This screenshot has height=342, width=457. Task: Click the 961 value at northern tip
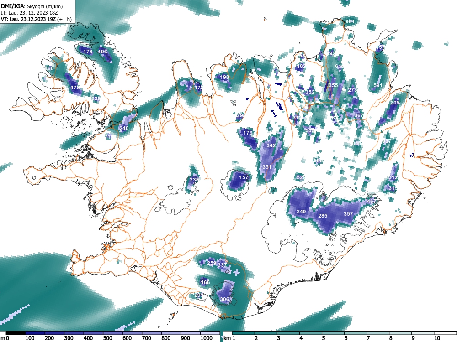[x=350, y=21]
